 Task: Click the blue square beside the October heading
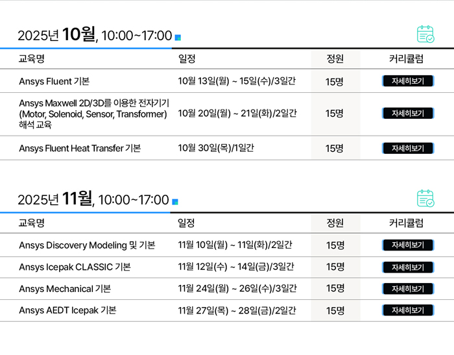click(178, 38)
